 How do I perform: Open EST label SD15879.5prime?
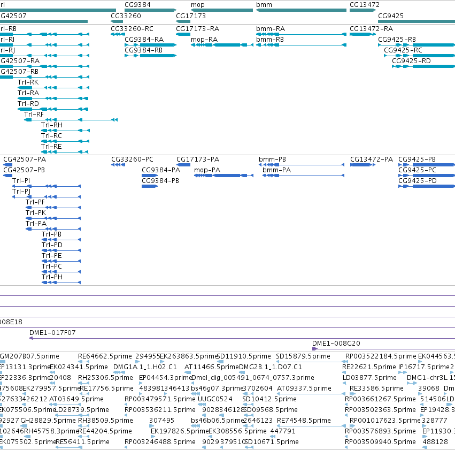point(303,356)
